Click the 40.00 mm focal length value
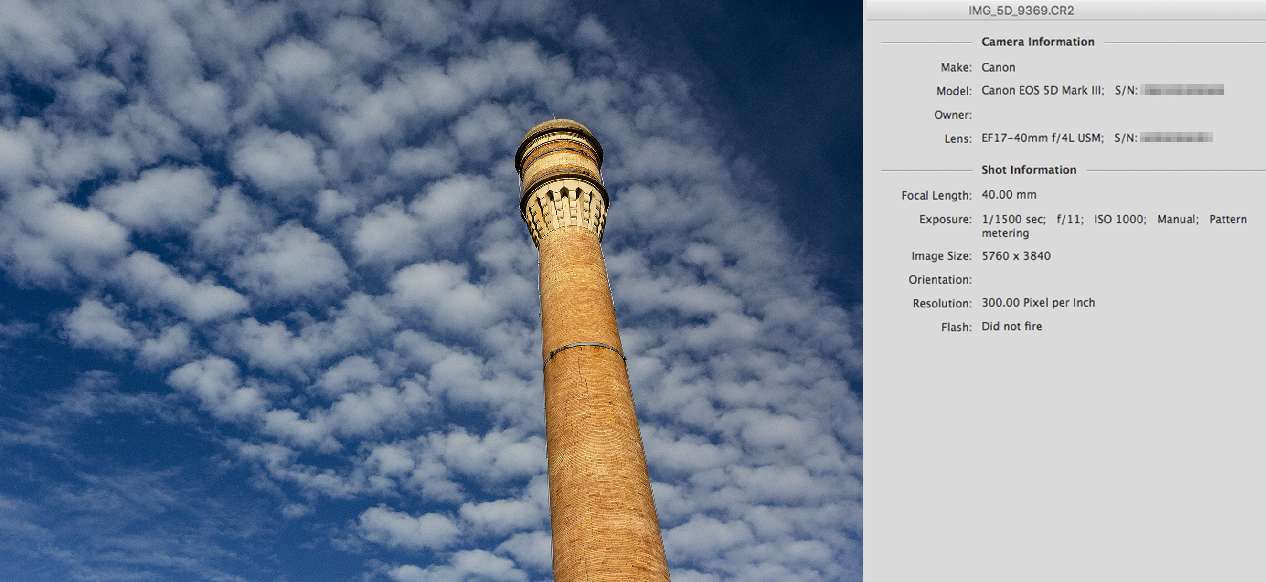This screenshot has height=582, width=1266. tap(1009, 194)
